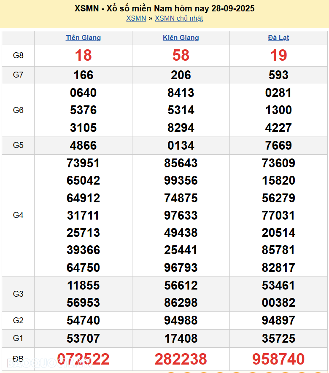Select Đà Lạt G5 number 7669
This screenshot has width=329, height=373.
(278, 145)
